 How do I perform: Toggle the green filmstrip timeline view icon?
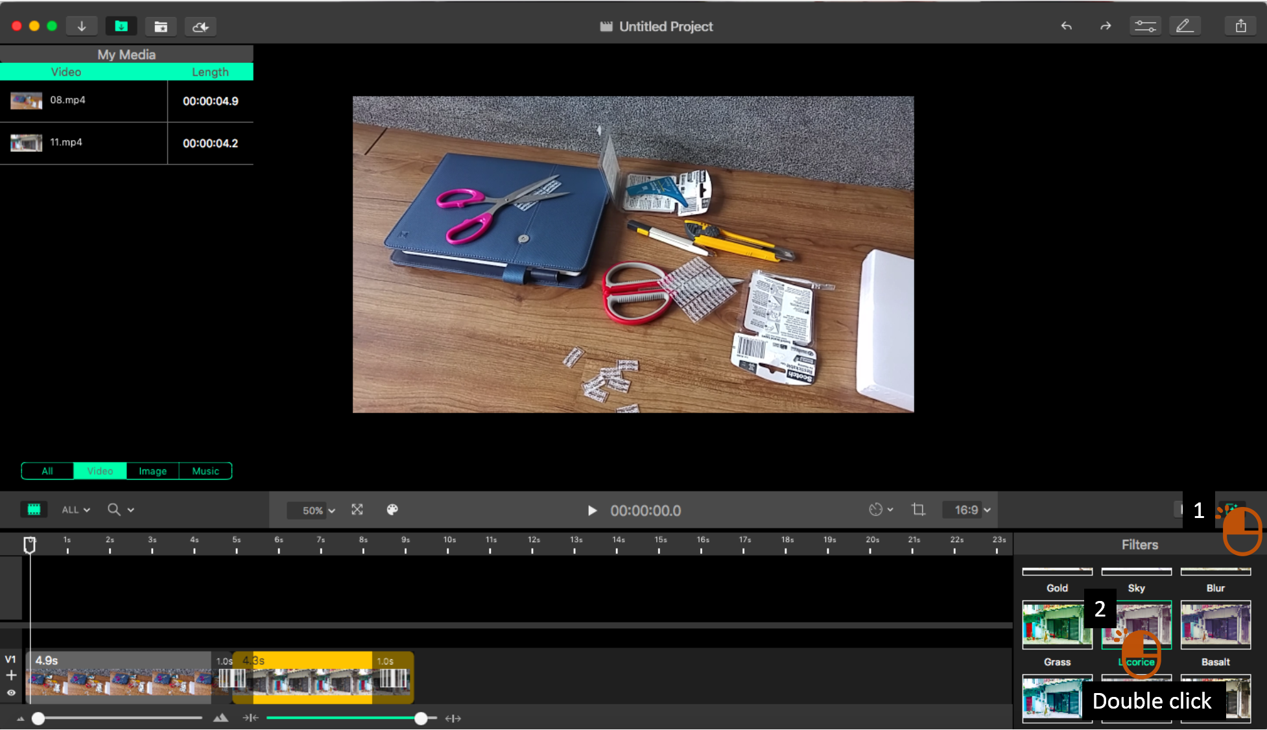34,510
